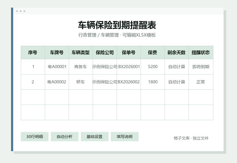The width and height of the screenshot is (237, 163).
Task: Click the 序号 column header
Action: click(33, 53)
